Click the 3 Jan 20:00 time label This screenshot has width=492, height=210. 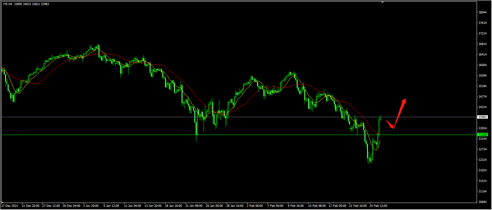tap(91, 206)
